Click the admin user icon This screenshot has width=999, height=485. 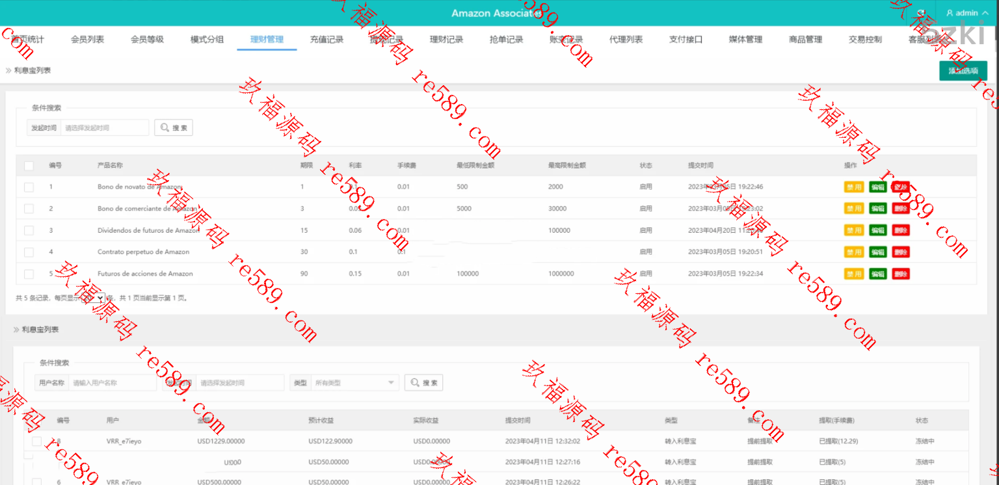point(950,13)
